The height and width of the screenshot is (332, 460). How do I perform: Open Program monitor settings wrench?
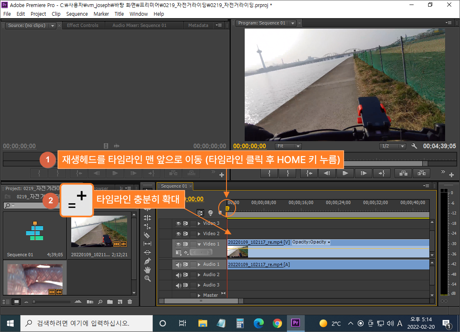(x=414, y=146)
